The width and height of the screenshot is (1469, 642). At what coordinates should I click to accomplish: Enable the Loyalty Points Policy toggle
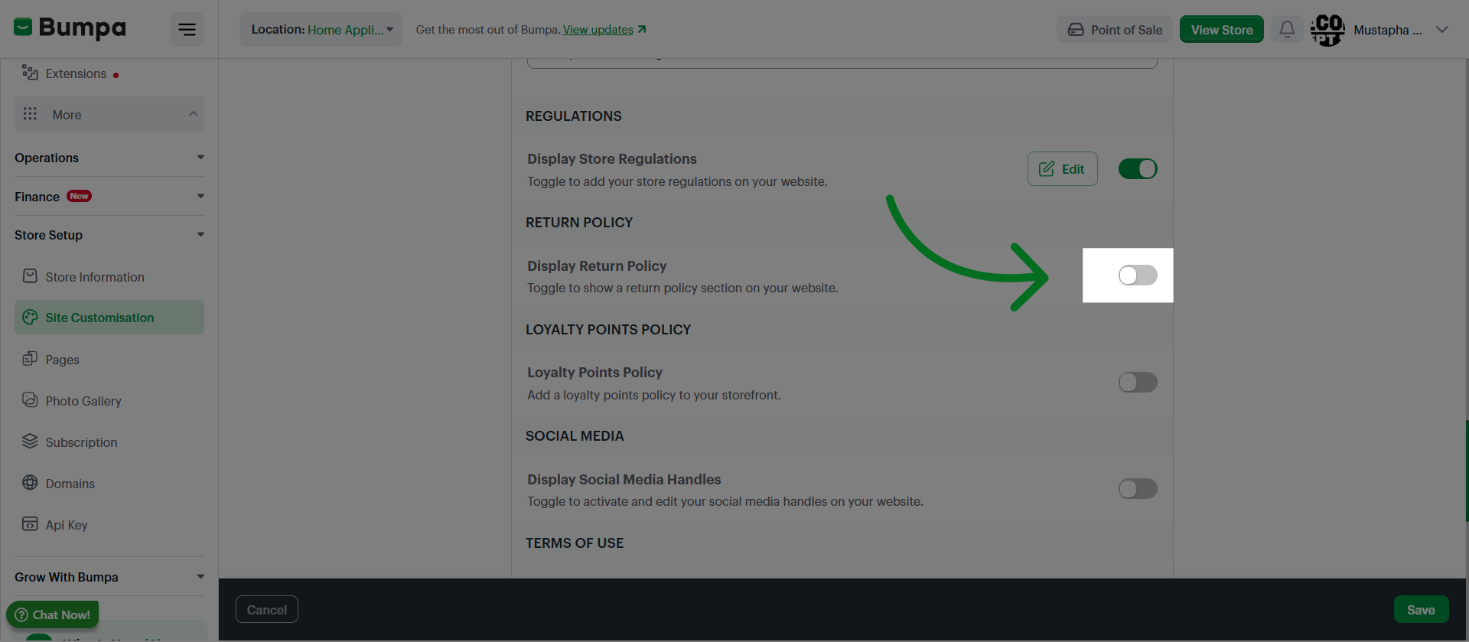[x=1138, y=383]
